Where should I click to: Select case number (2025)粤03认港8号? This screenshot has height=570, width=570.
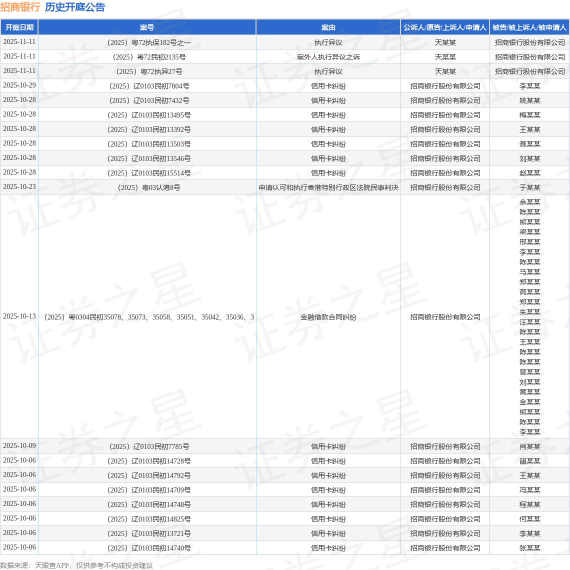click(x=149, y=187)
